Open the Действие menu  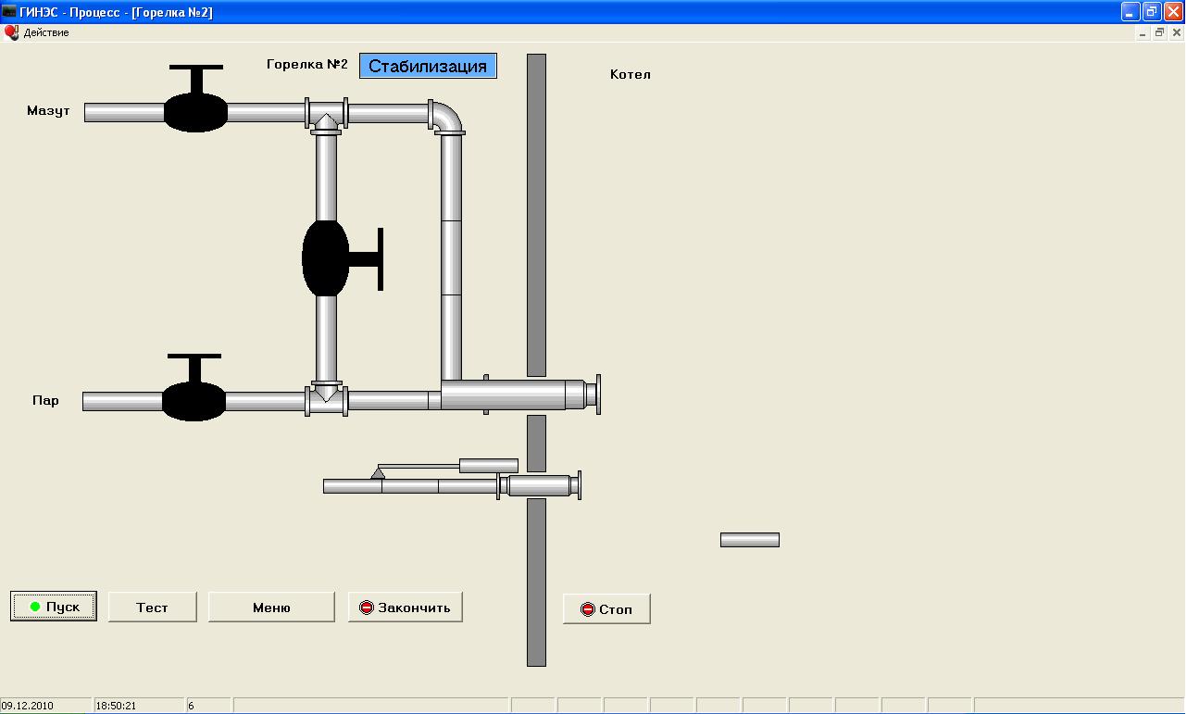46,32
